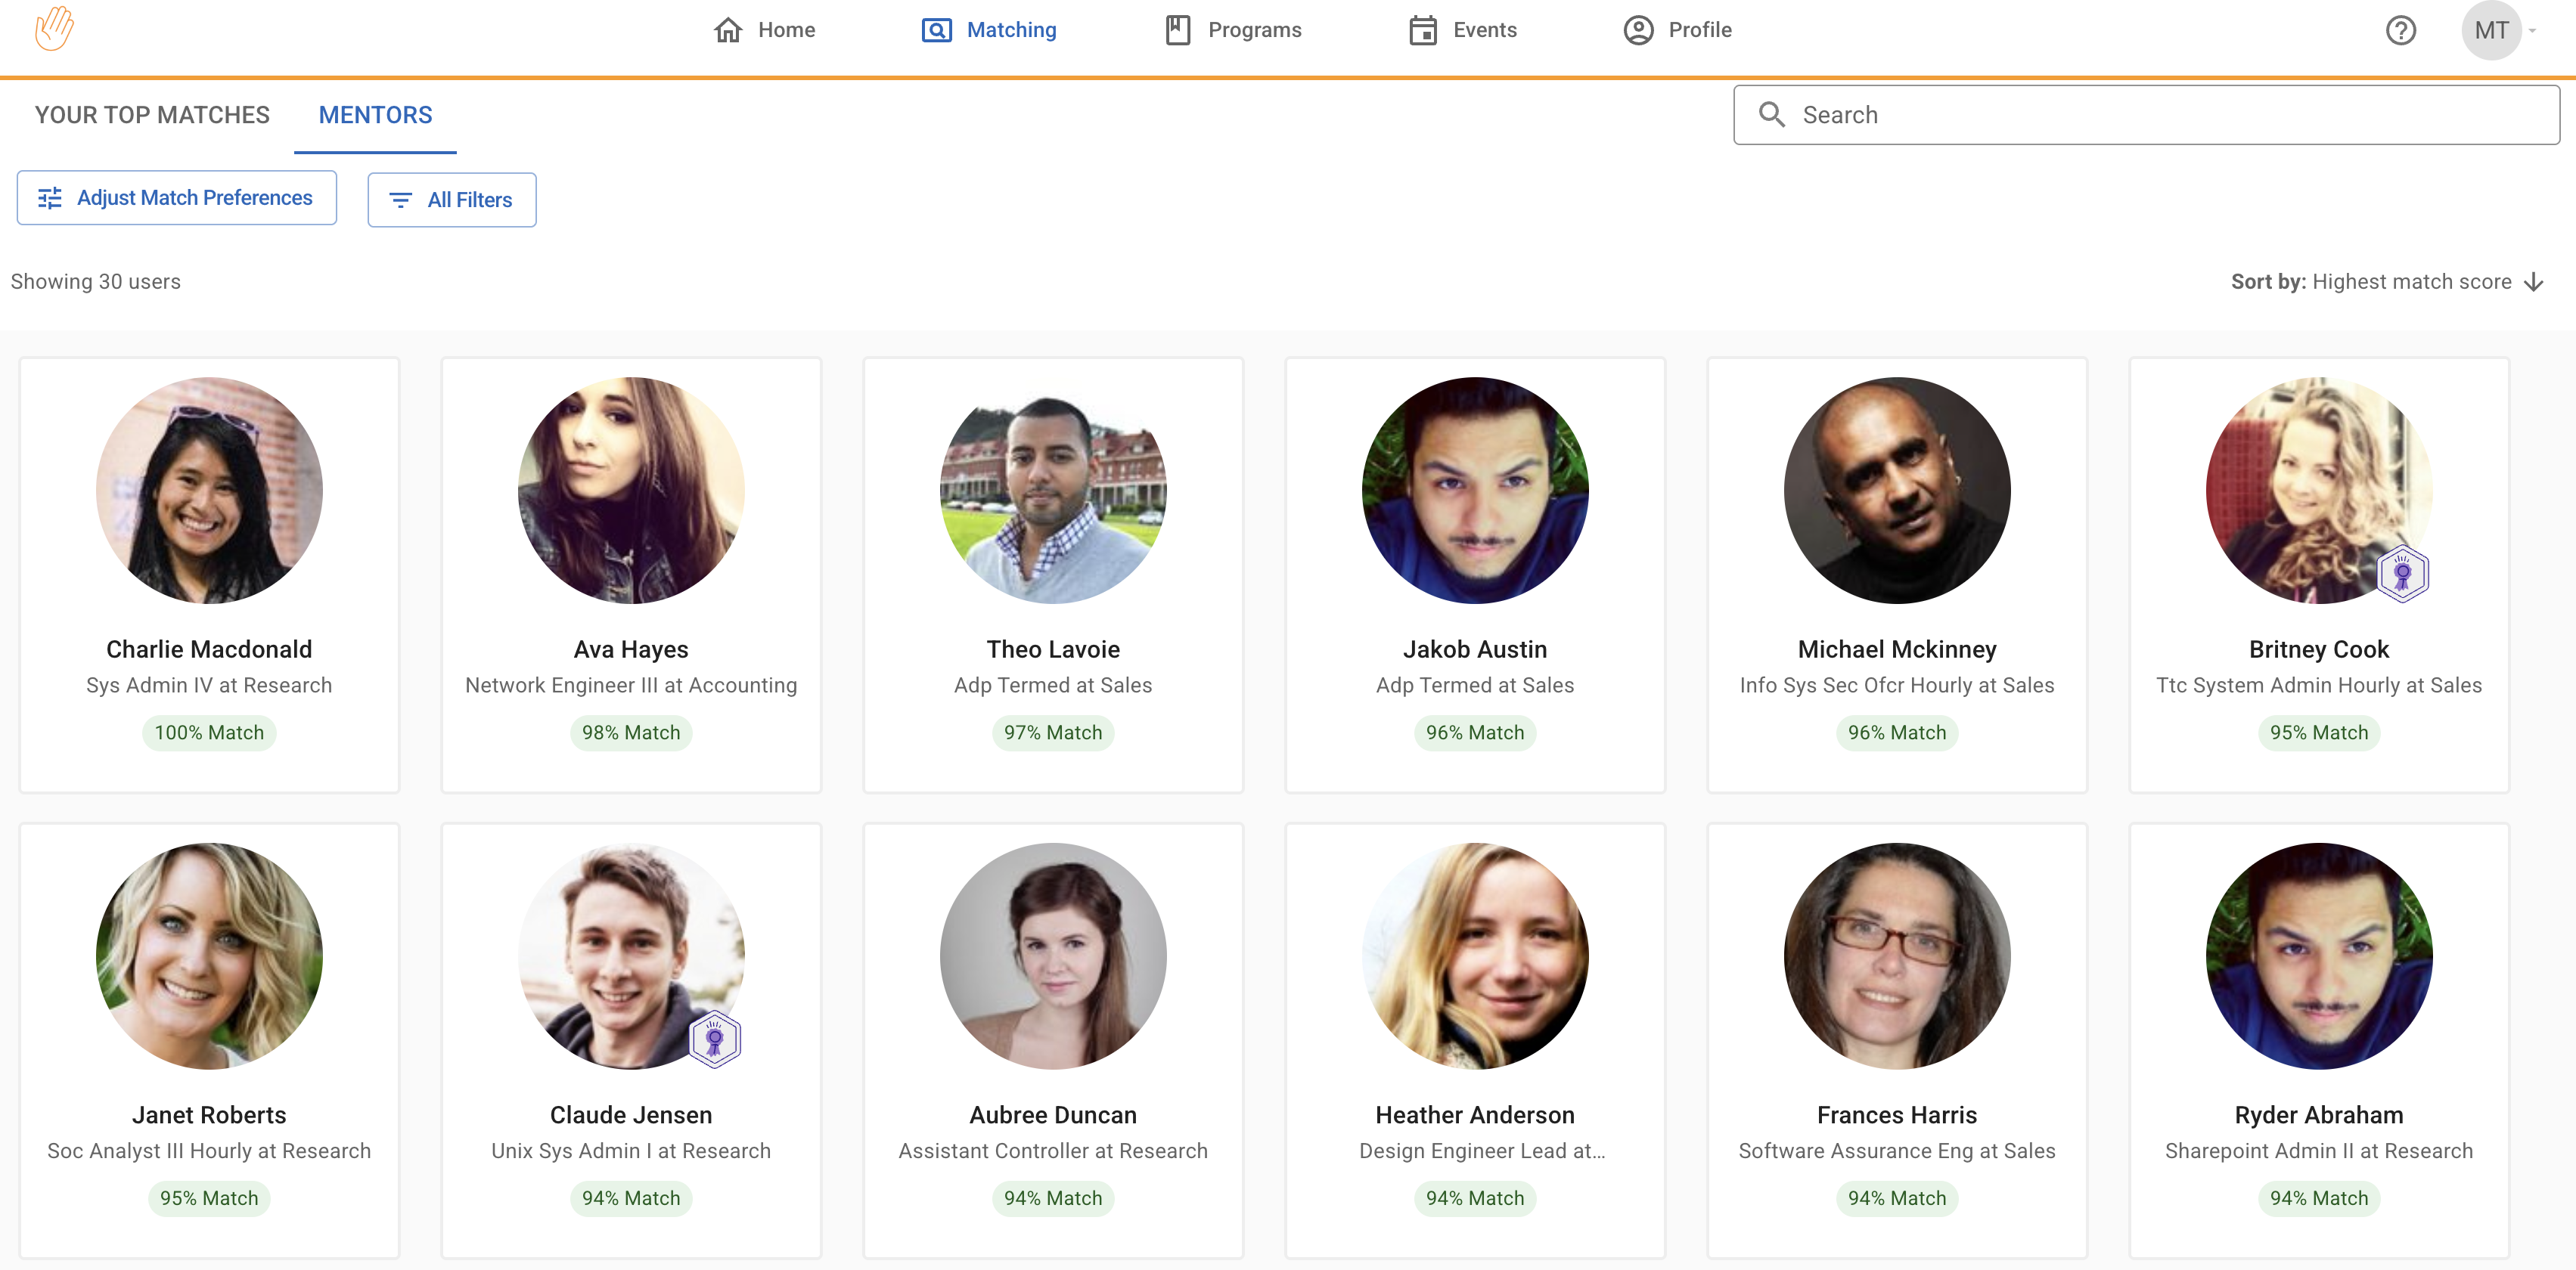Click the 98% Match badge on Ava Hayes
This screenshot has width=2576, height=1270.
pyautogui.click(x=631, y=733)
